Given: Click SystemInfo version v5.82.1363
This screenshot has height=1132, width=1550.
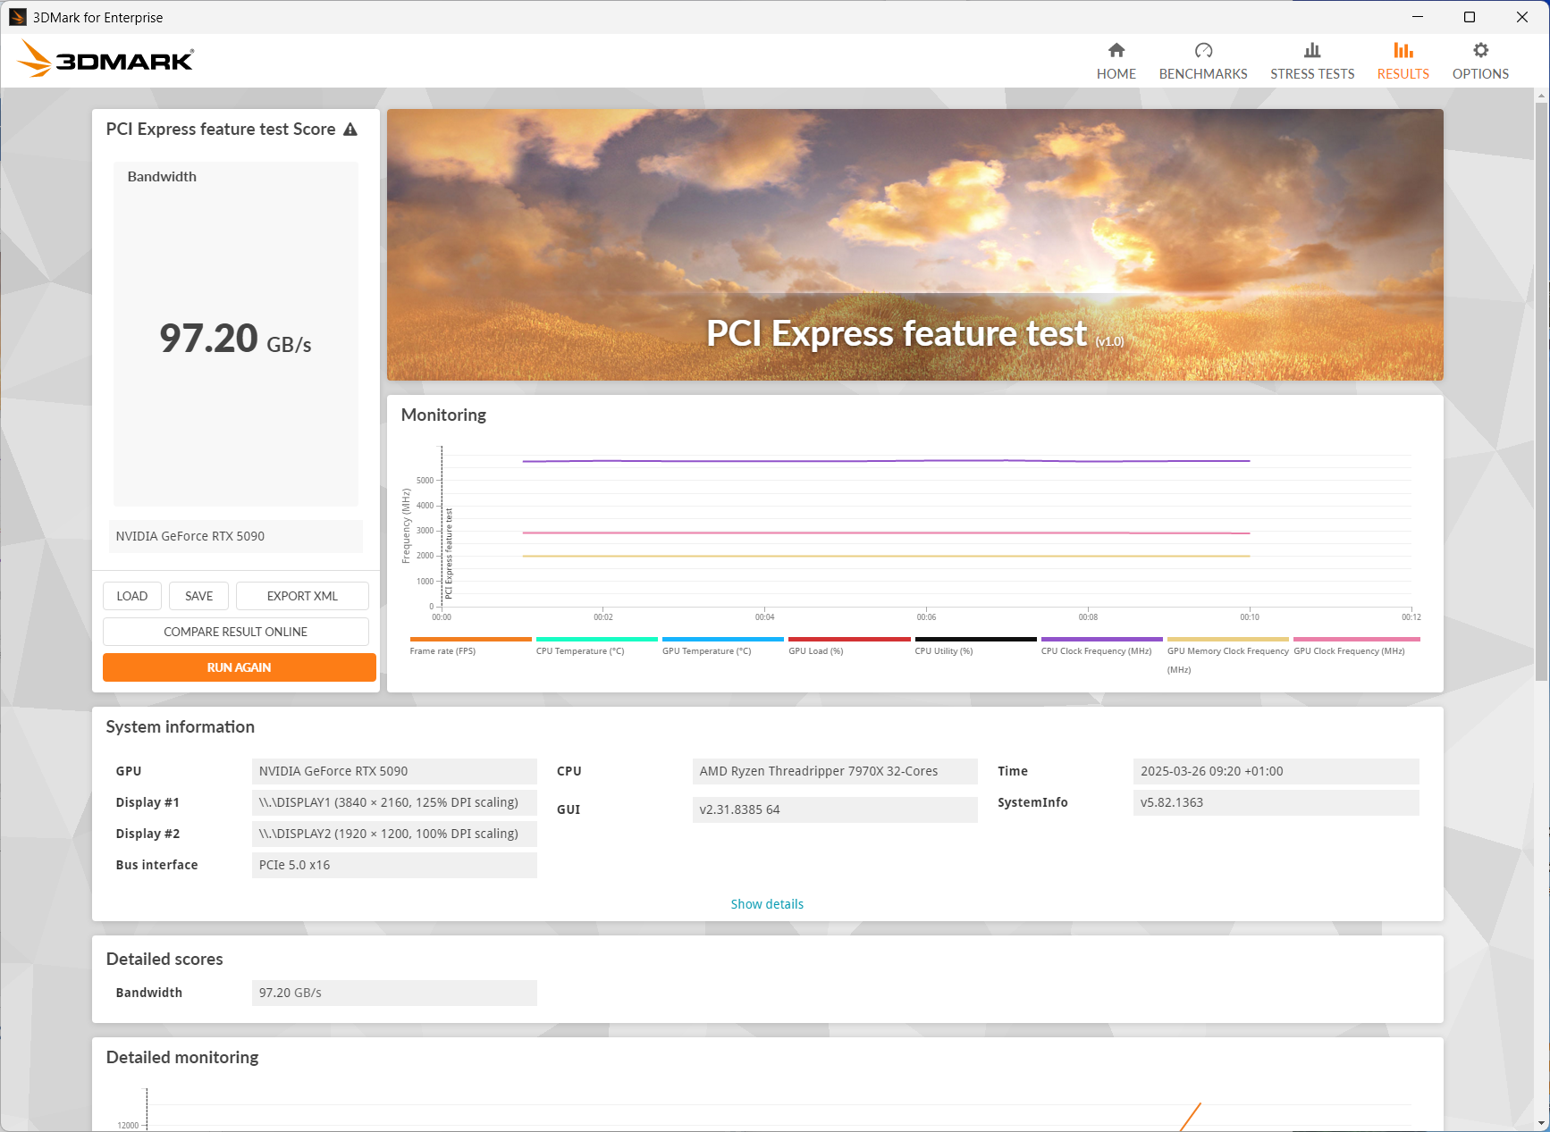Looking at the screenshot, I should point(1276,802).
